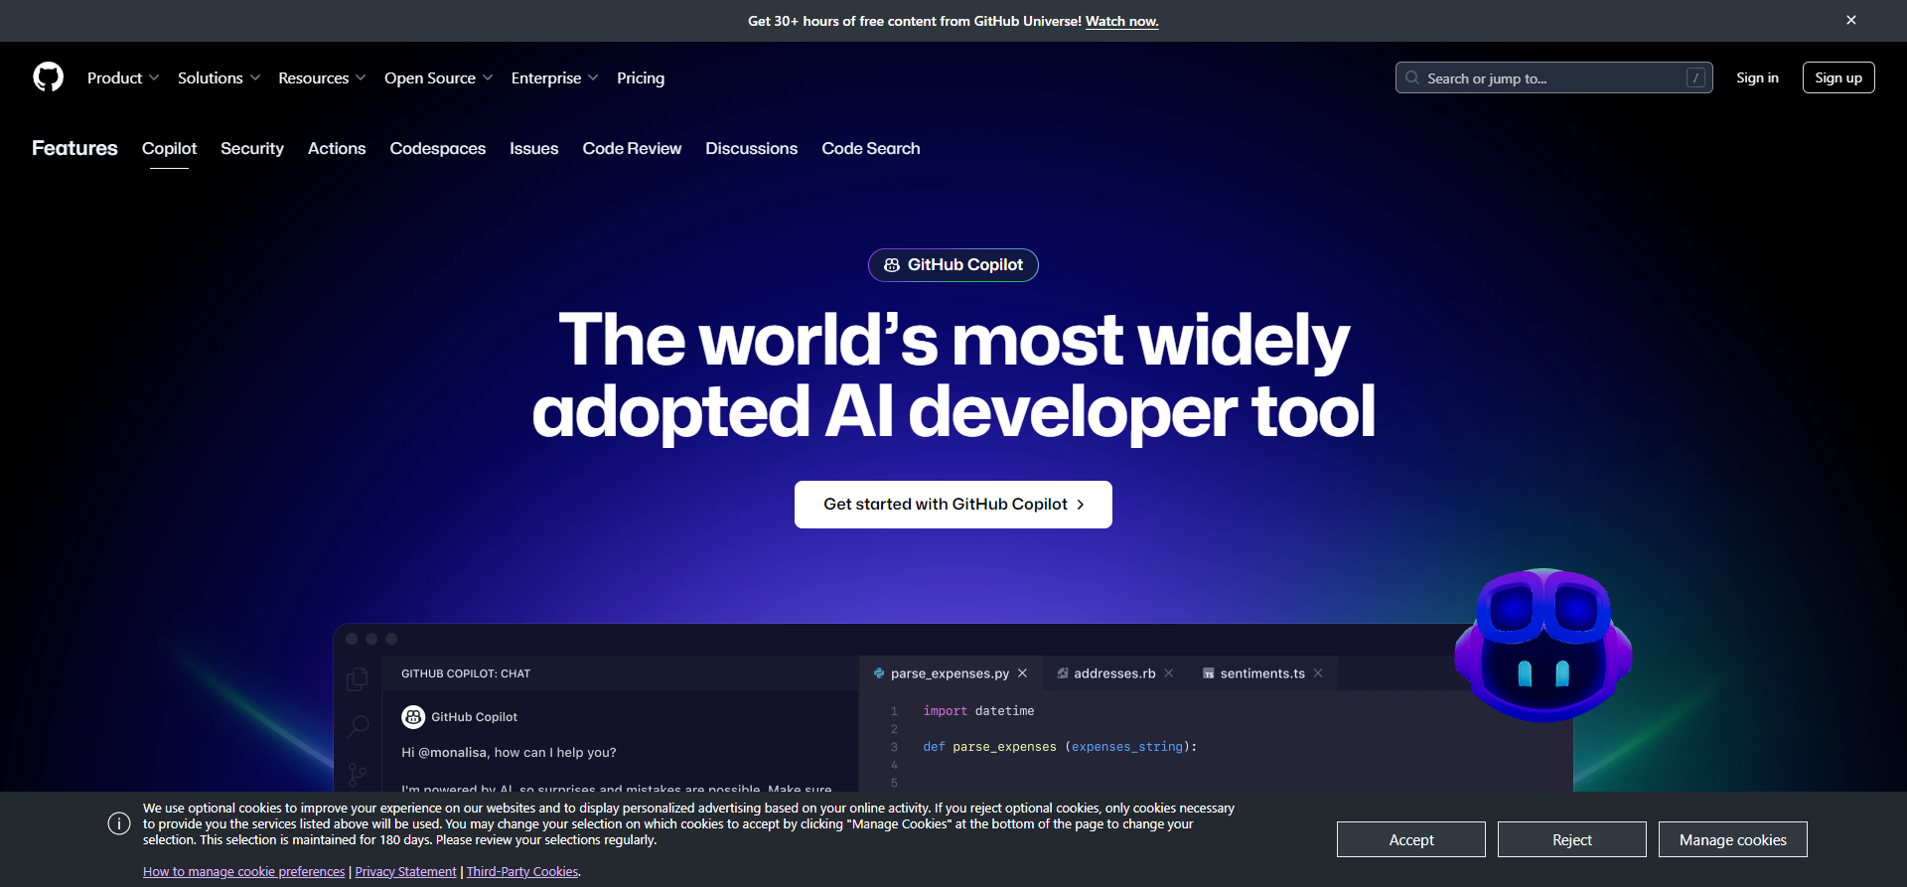This screenshot has height=887, width=1907.
Task: Click the Features heading link
Action: pos(74,148)
